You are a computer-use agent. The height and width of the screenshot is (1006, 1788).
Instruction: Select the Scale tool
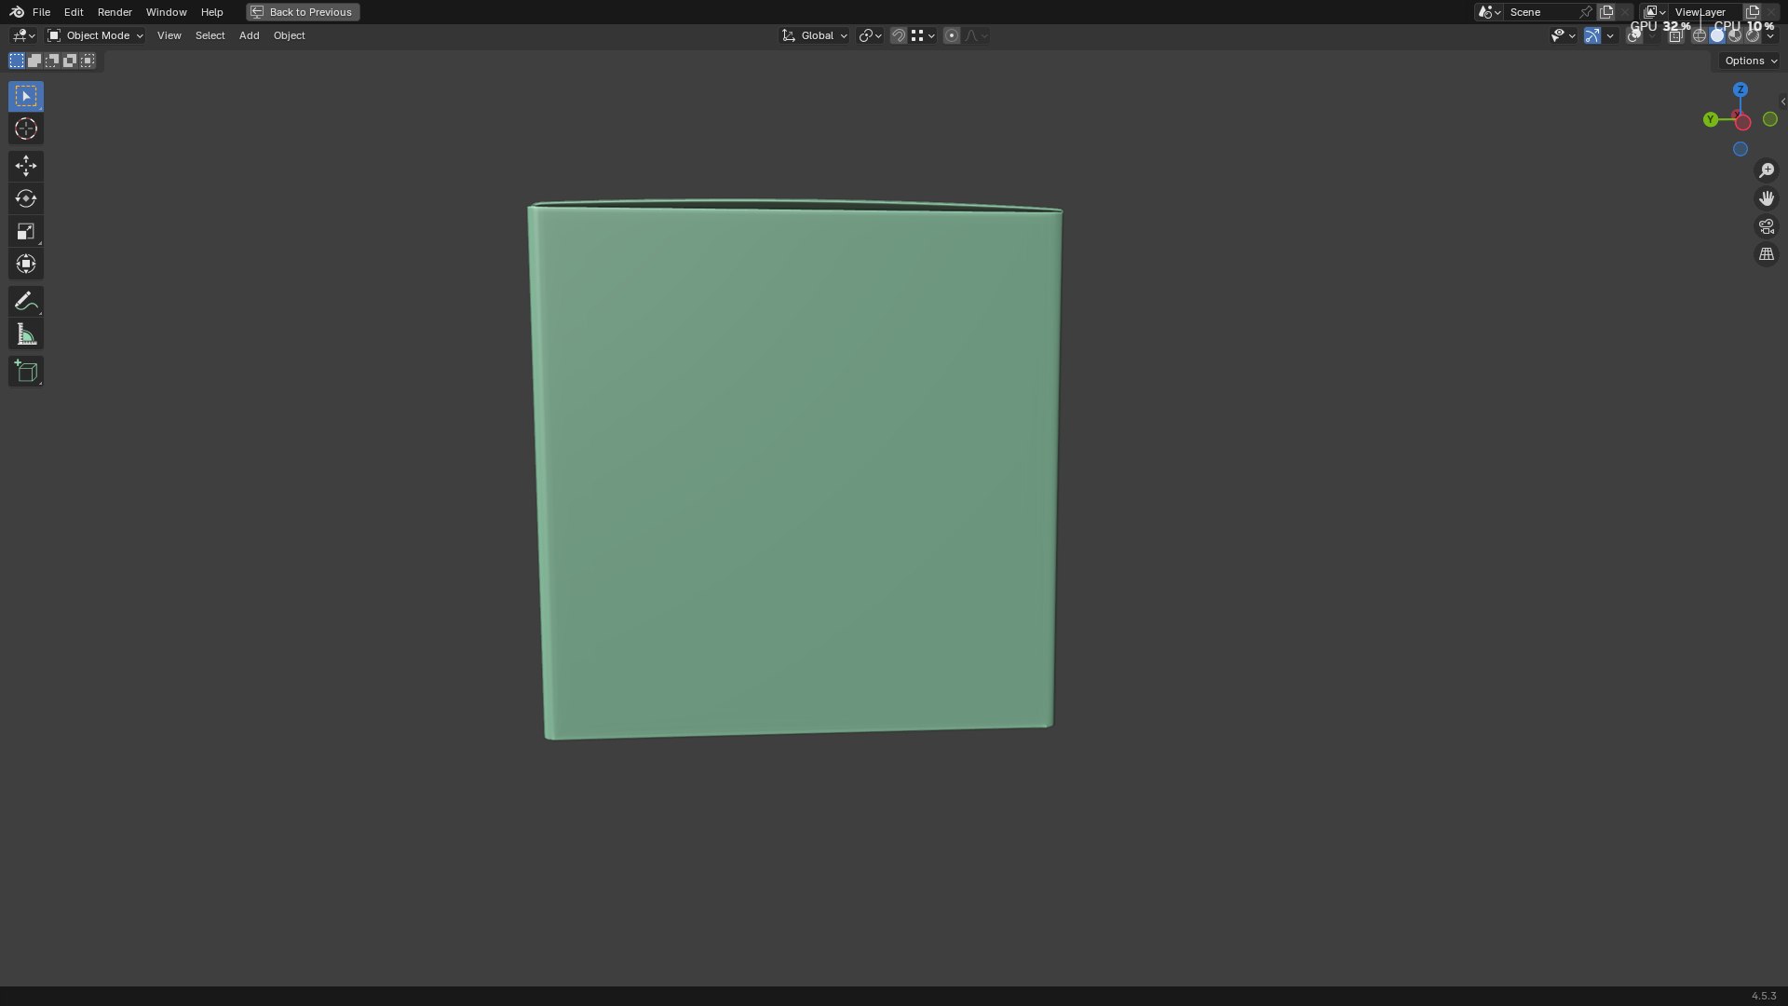pyautogui.click(x=26, y=231)
